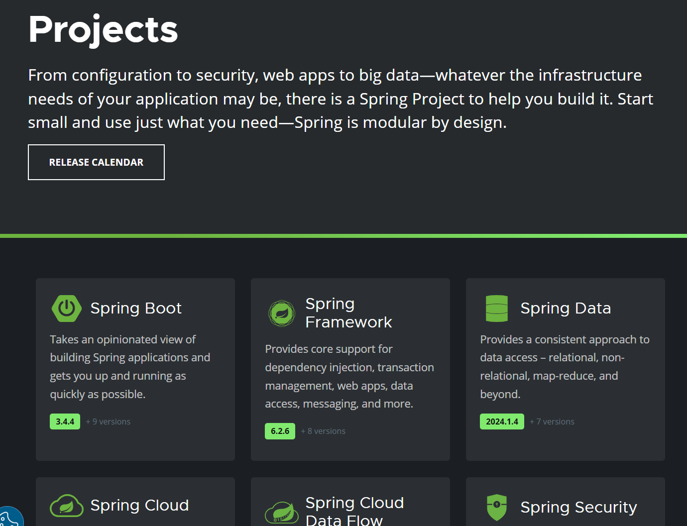This screenshot has height=526, width=687.
Task: Open the Spring Framework project title
Action: pyautogui.click(x=348, y=313)
